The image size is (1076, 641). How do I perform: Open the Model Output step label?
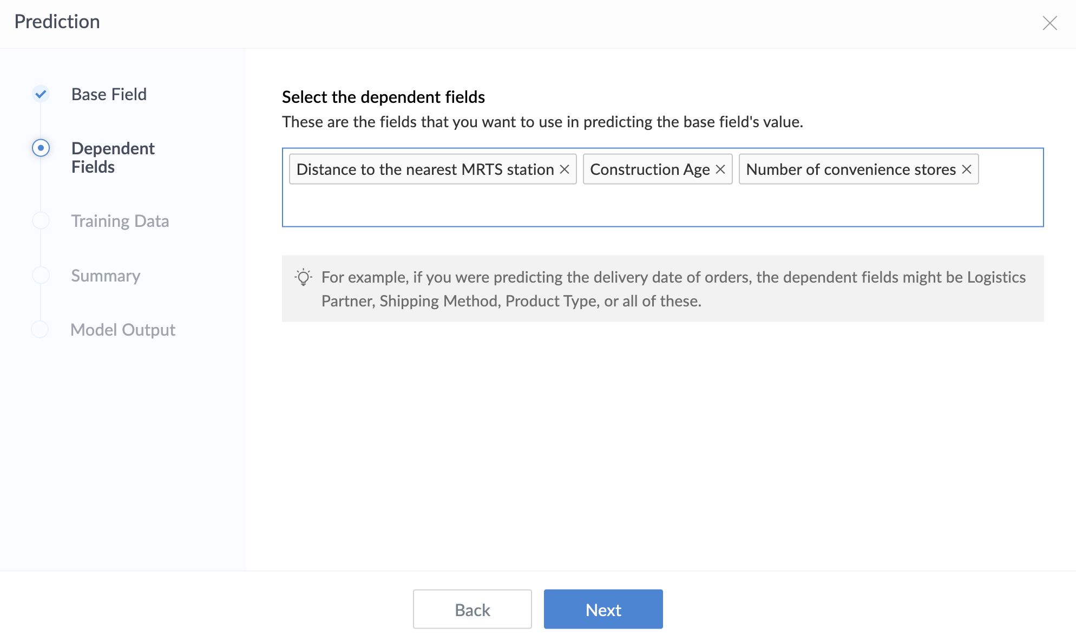click(123, 330)
